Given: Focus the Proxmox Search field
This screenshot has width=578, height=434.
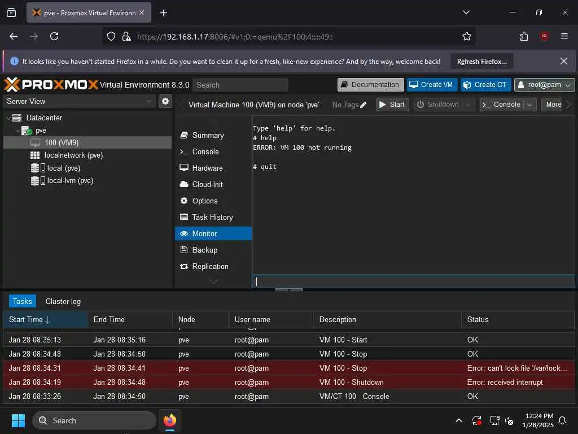Looking at the screenshot, I should point(240,85).
